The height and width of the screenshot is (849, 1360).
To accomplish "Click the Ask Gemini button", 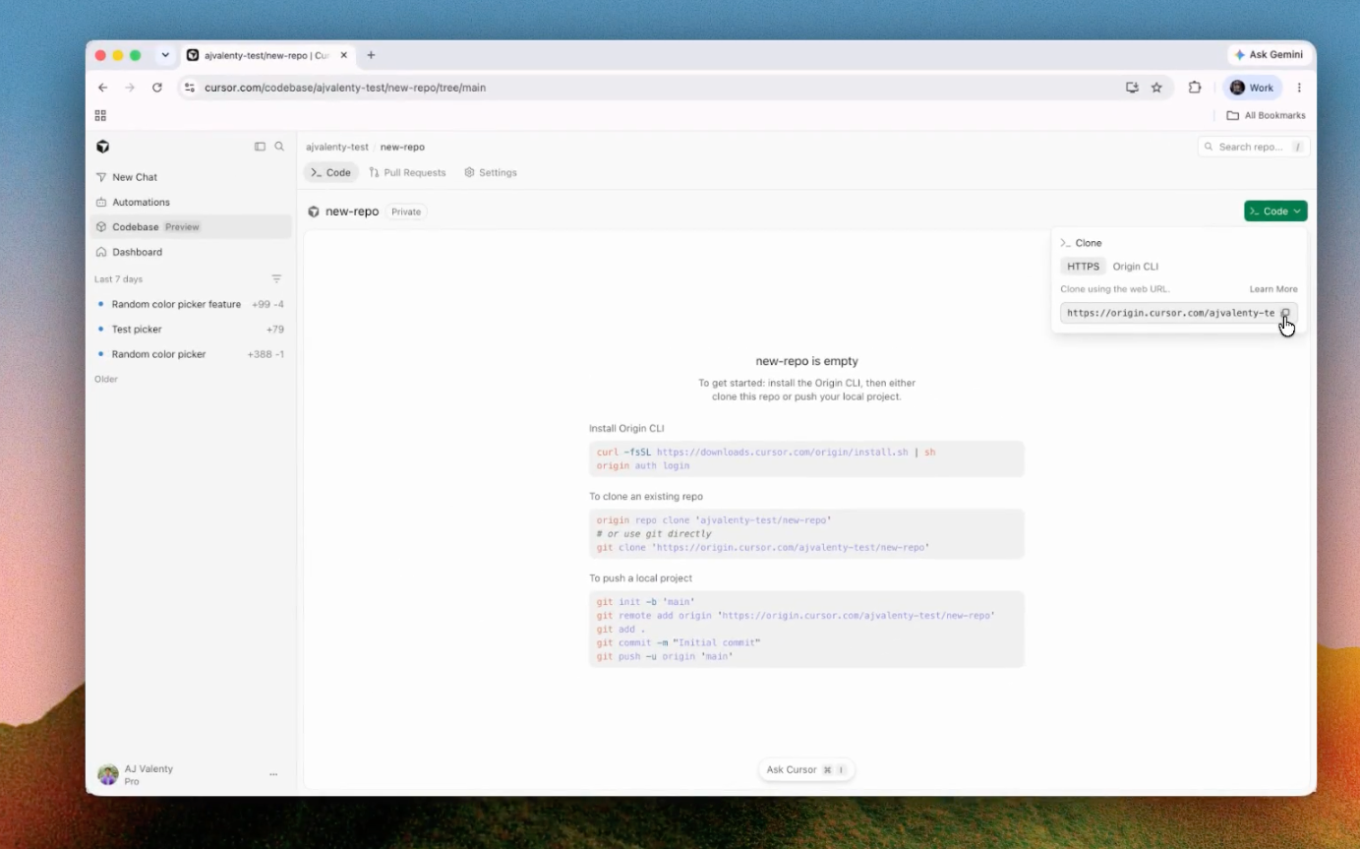I will click(x=1269, y=55).
